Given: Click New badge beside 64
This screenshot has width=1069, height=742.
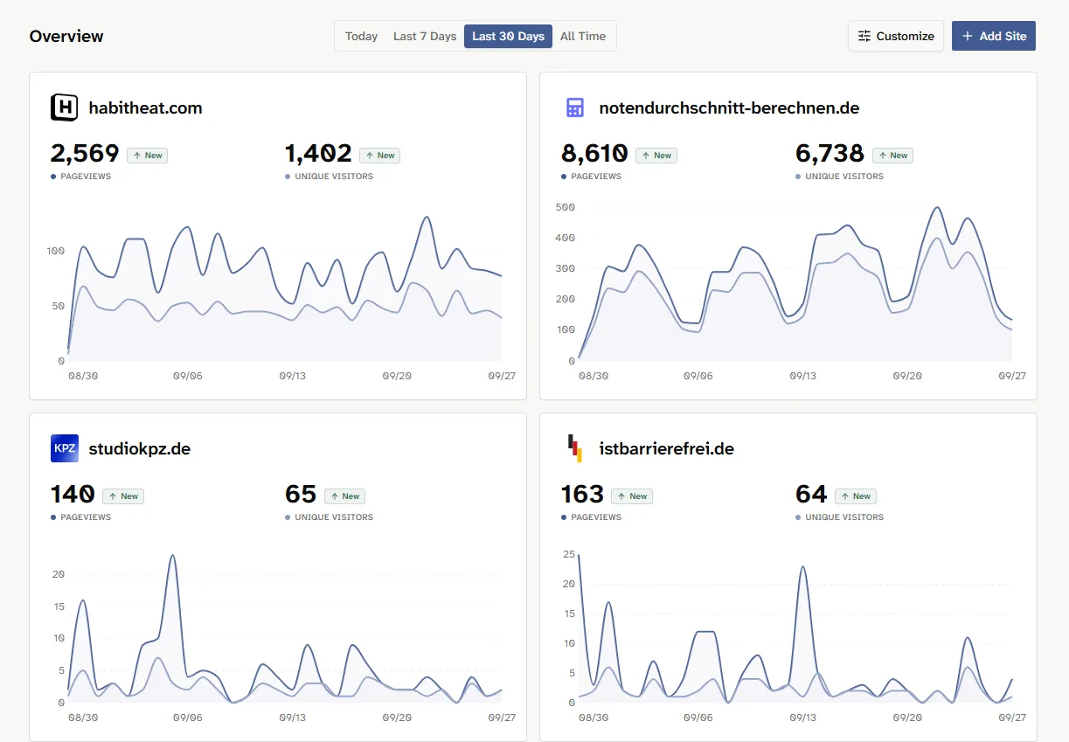Looking at the screenshot, I should (856, 496).
